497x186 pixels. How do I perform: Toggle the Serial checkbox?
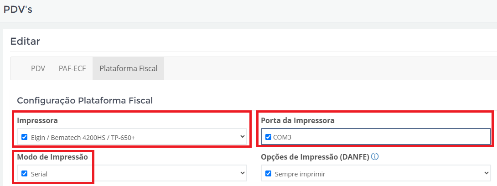pos(25,173)
